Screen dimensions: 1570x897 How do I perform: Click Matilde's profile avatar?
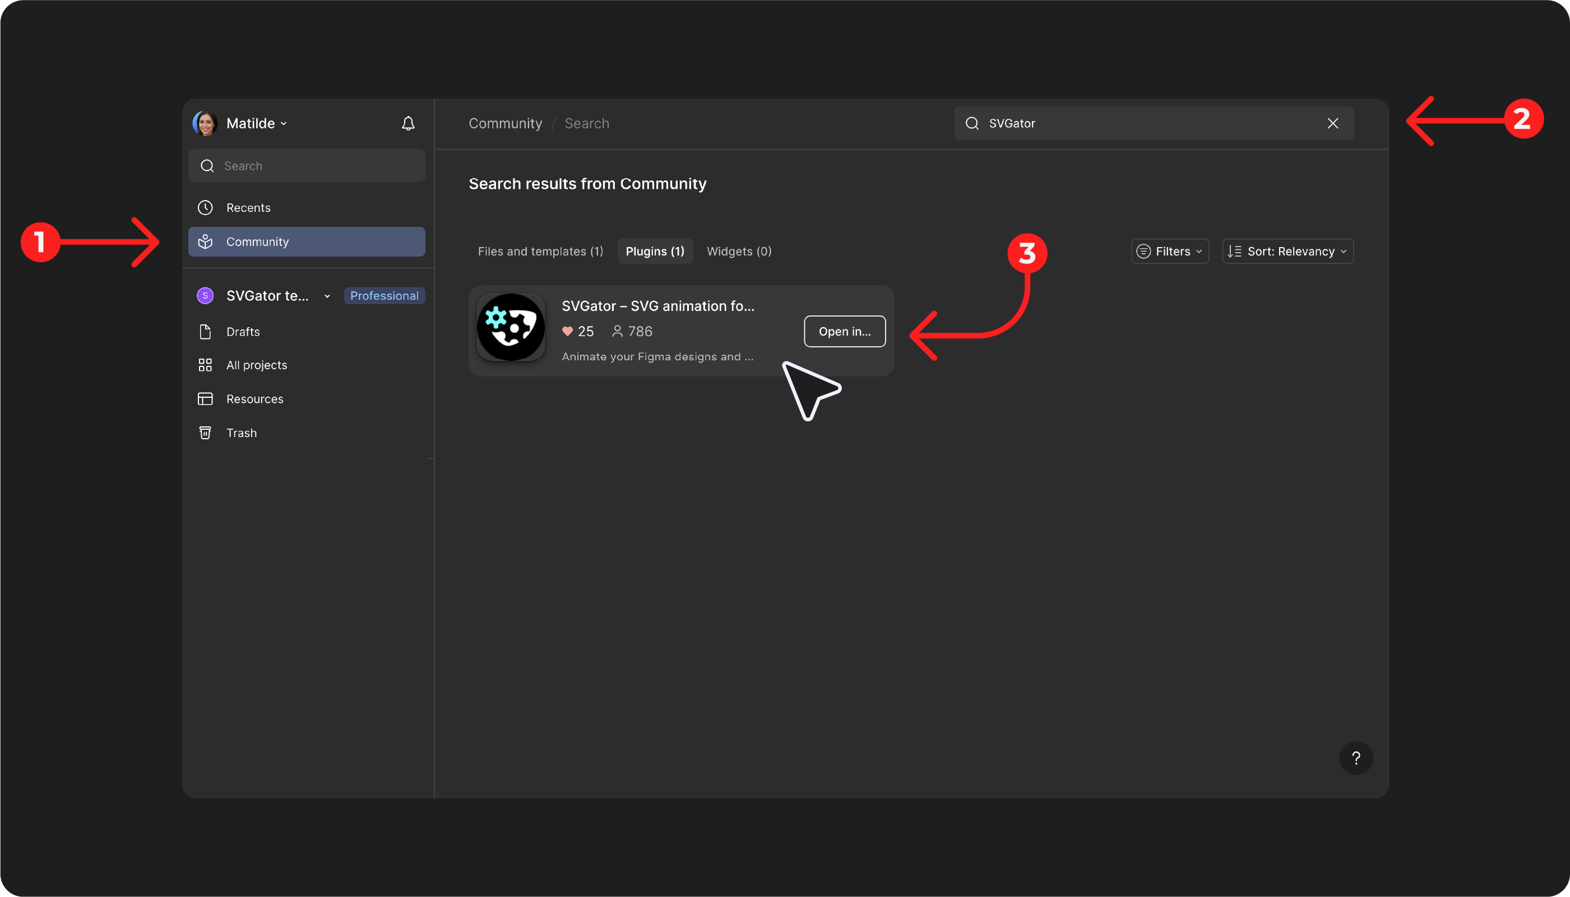click(x=205, y=123)
